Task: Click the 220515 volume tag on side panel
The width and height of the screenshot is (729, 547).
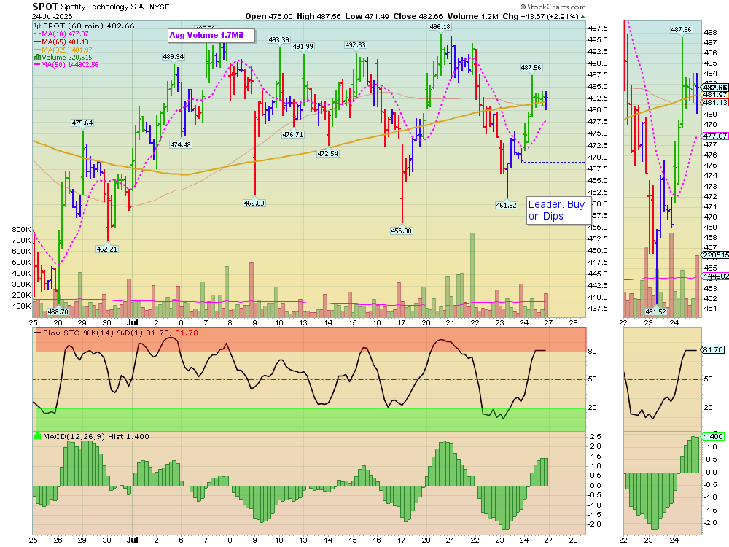Action: [x=714, y=255]
